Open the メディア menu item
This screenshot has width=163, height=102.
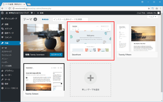(10, 29)
